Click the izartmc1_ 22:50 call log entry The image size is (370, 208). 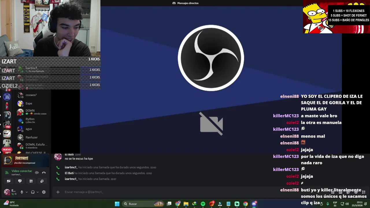point(110,167)
